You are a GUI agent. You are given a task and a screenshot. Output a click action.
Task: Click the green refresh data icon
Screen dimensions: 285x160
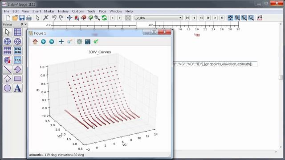point(104,18)
